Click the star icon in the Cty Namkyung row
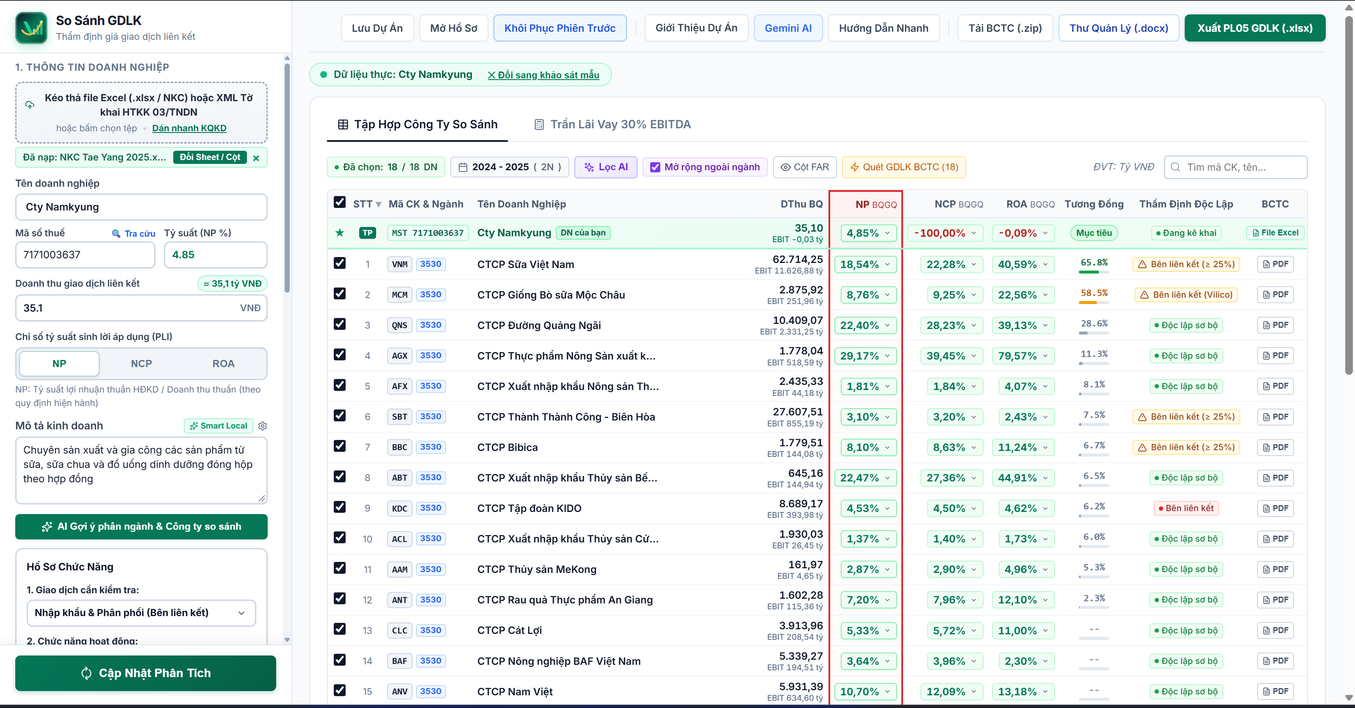The image size is (1355, 708). coord(340,232)
